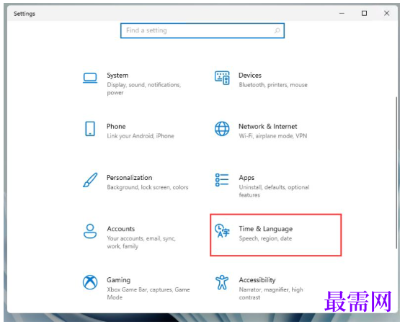Image resolution: width=405 pixels, height=324 pixels.
Task: Close the Settings window
Action: 387,13
